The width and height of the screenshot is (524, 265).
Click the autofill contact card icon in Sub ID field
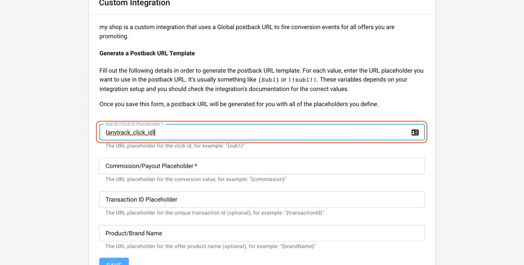tap(415, 132)
